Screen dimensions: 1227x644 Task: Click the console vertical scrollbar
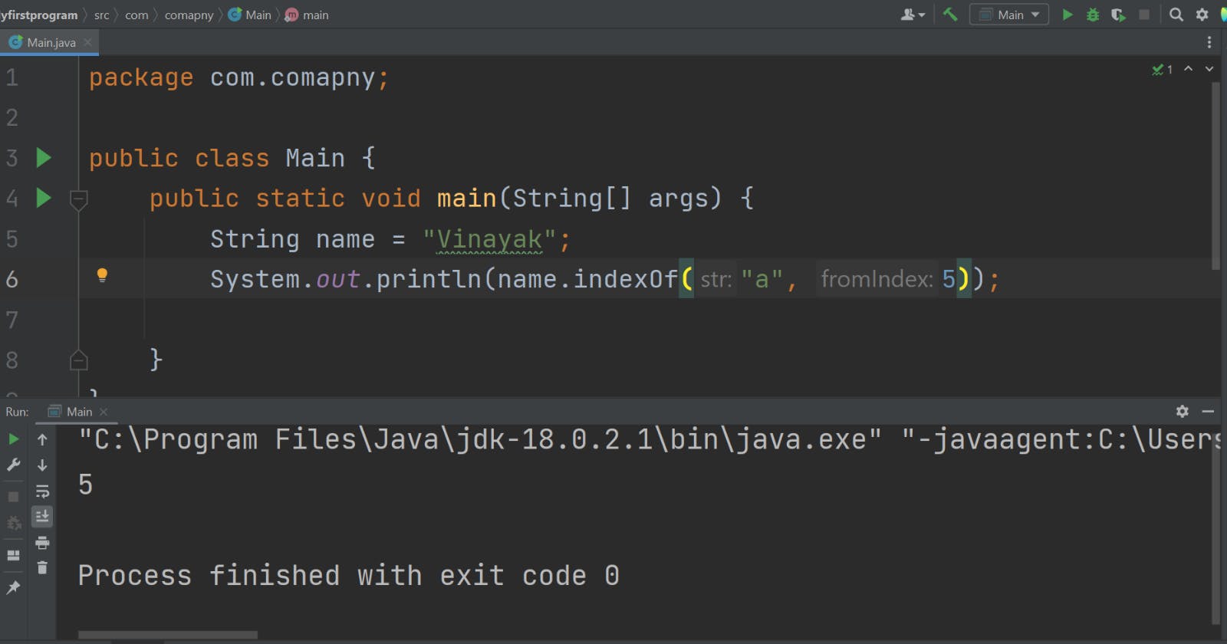[1215, 529]
